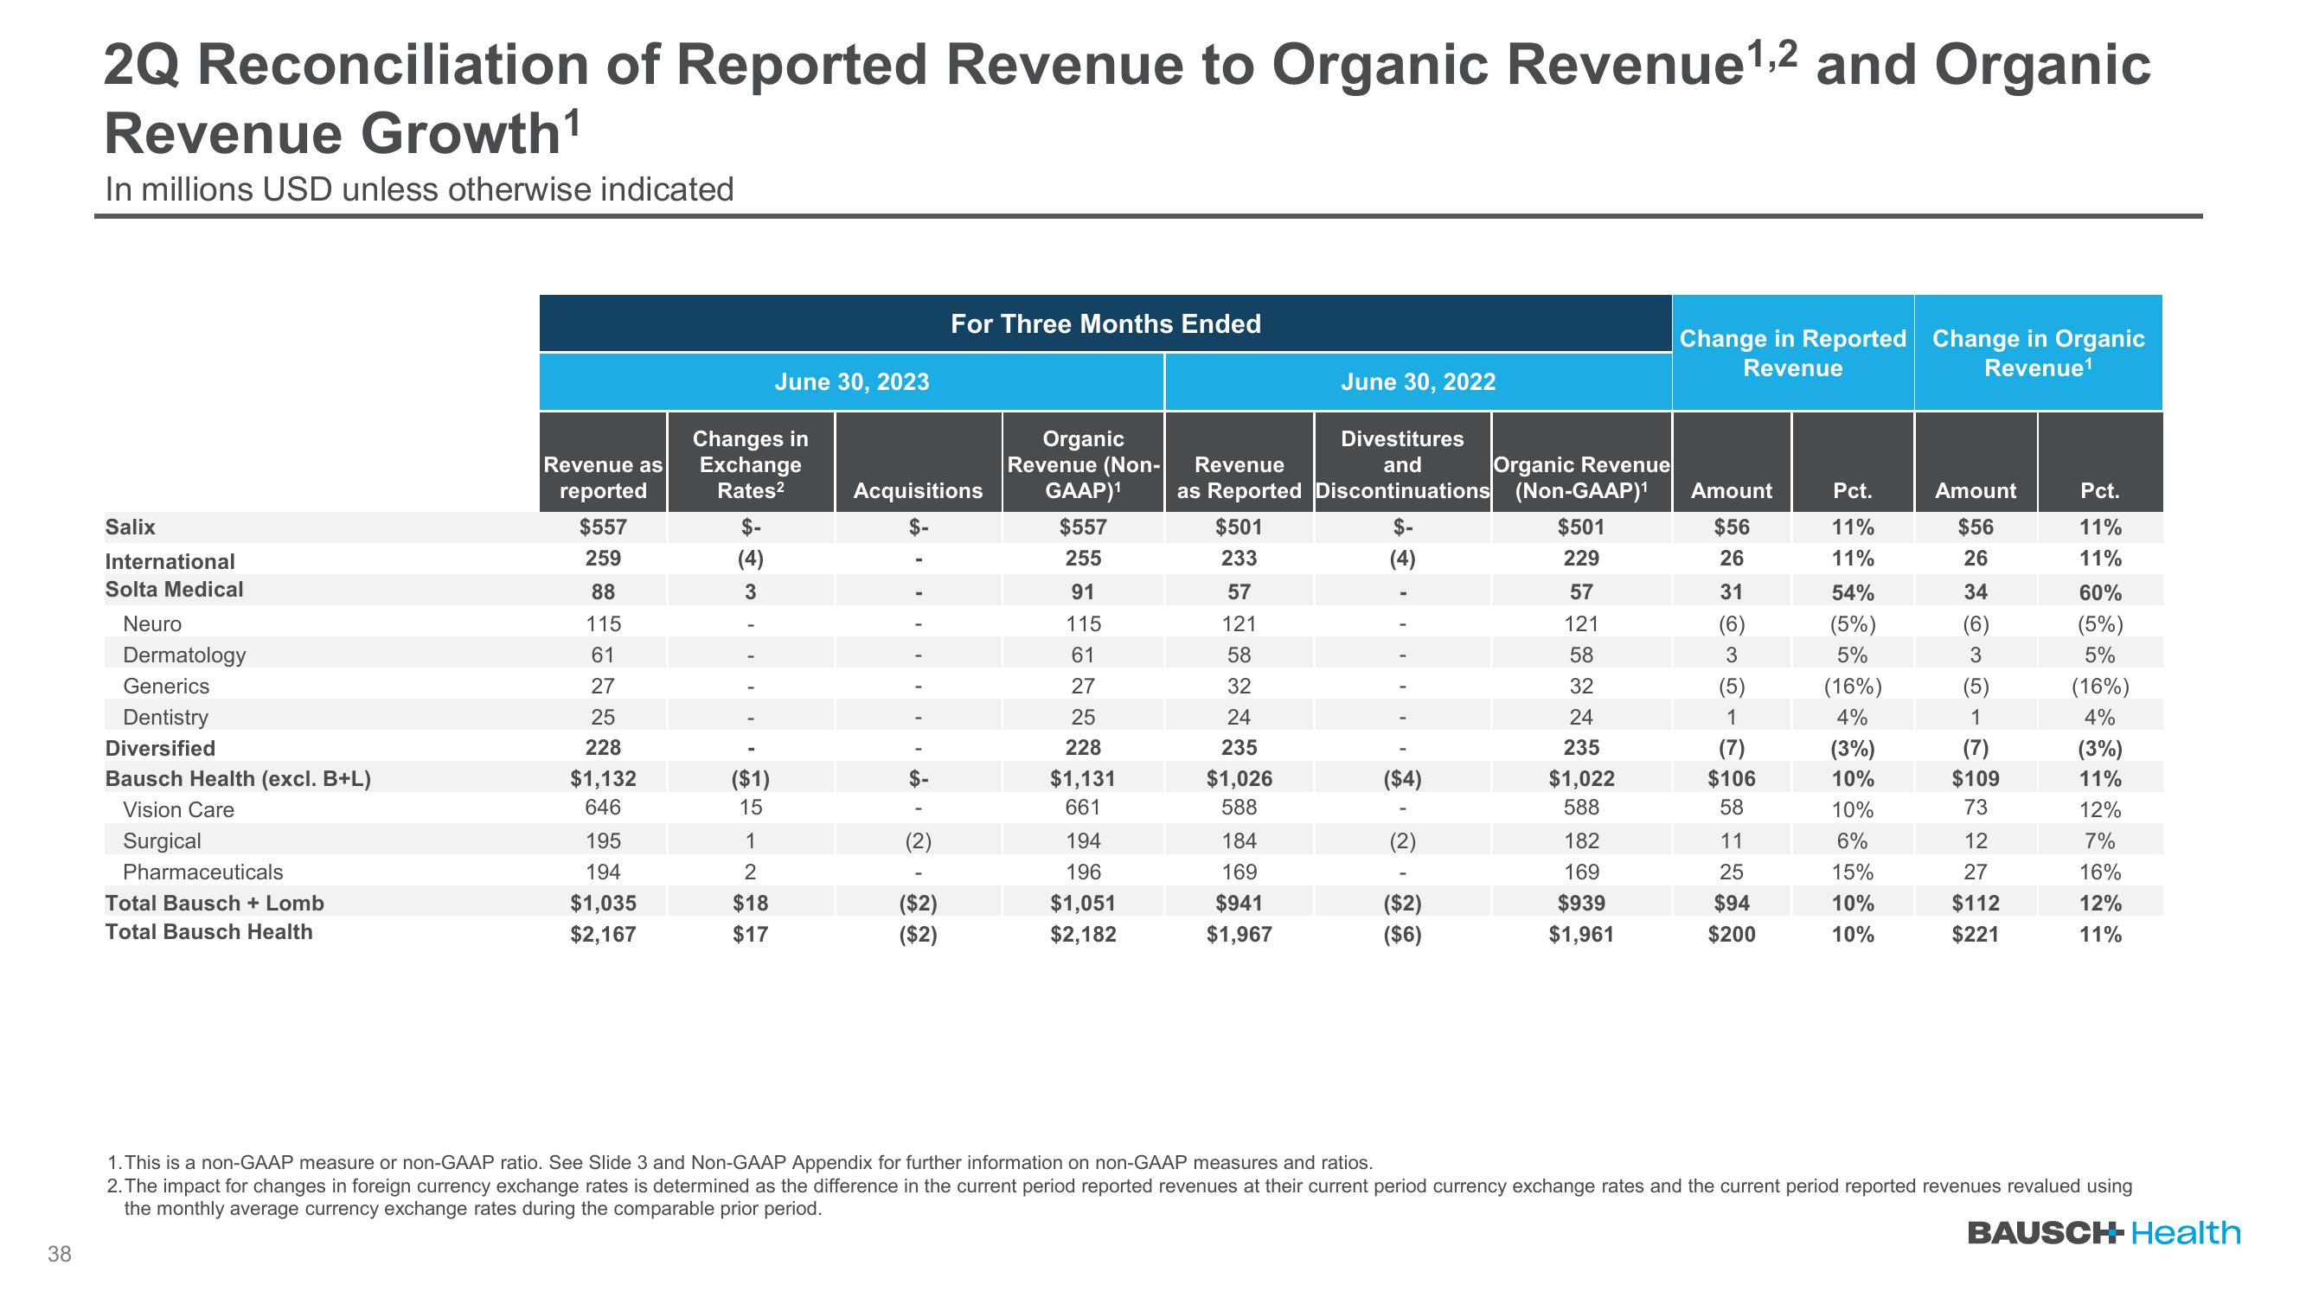Click the 'Pharmaceuticals' row label
This screenshot has width=2306, height=1297.
(202, 872)
